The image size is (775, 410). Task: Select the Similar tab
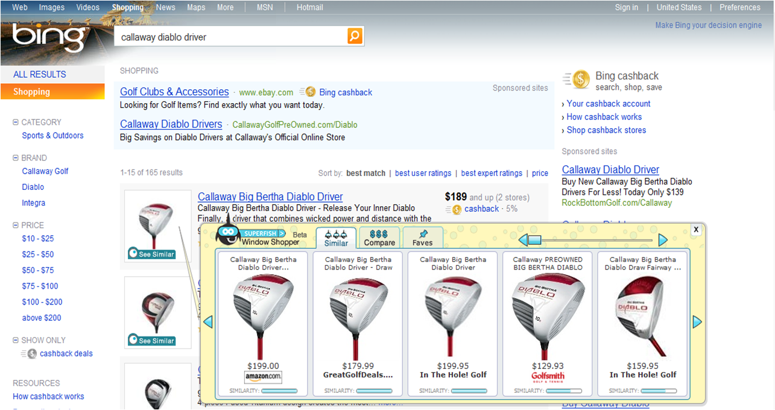pyautogui.click(x=336, y=238)
